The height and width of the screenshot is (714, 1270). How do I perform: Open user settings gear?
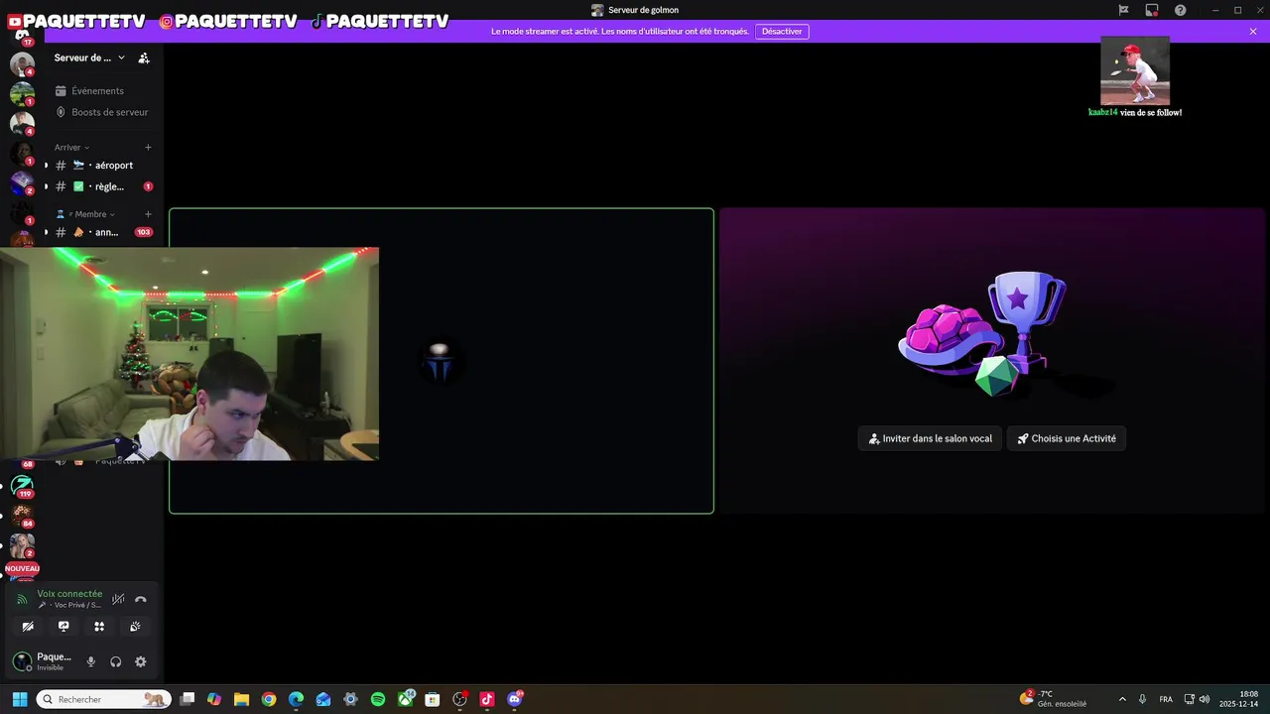[x=141, y=661]
